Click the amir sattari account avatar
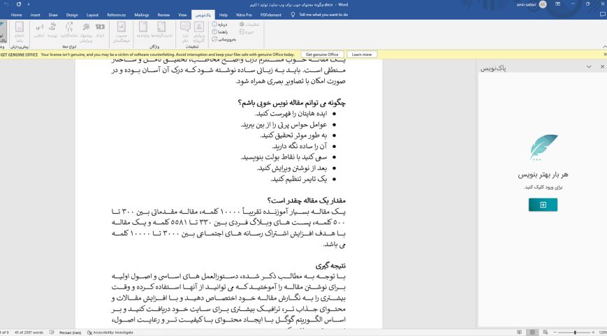The height and width of the screenshot is (336, 607). coord(543,4)
